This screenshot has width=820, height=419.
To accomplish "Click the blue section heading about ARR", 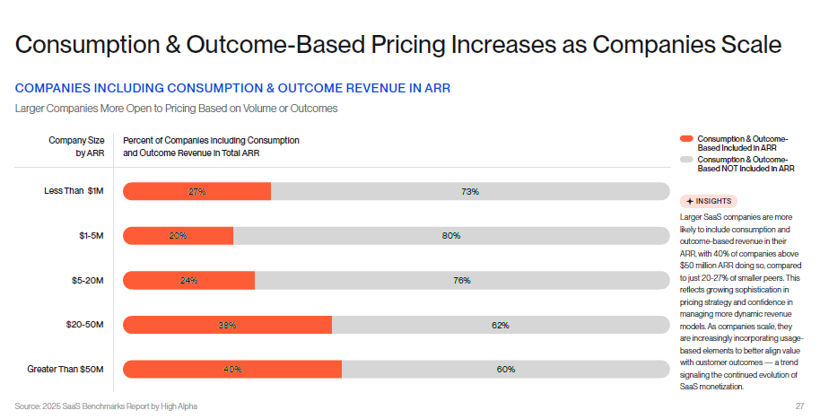I will point(232,89).
